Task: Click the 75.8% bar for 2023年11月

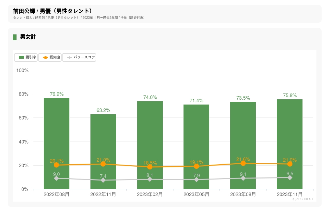Action: click(x=290, y=130)
